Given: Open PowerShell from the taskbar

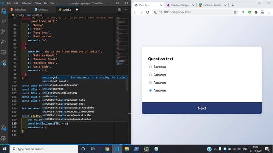Looking at the screenshot, I should 136,149.
